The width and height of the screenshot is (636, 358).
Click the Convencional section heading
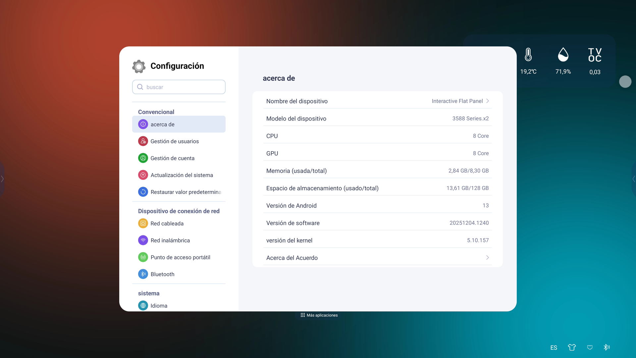(x=156, y=112)
